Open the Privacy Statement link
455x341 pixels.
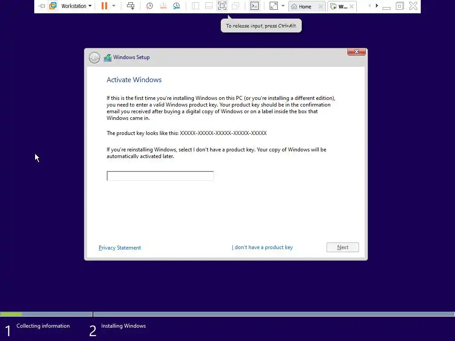[120, 248]
